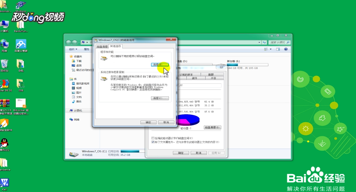Open recent pages dropdown beside navigation arrows
Screen dimensions: 356x192
pos(79,42)
